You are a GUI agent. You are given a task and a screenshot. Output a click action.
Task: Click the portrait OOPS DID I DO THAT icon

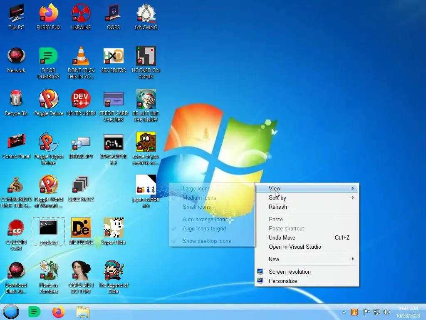[x=81, y=277]
